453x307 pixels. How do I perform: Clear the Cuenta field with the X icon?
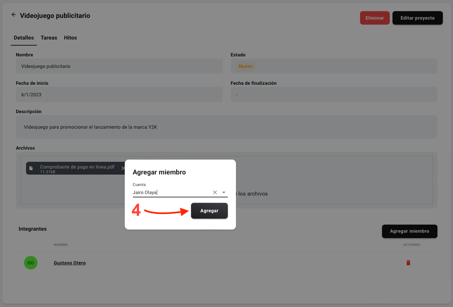(215, 193)
